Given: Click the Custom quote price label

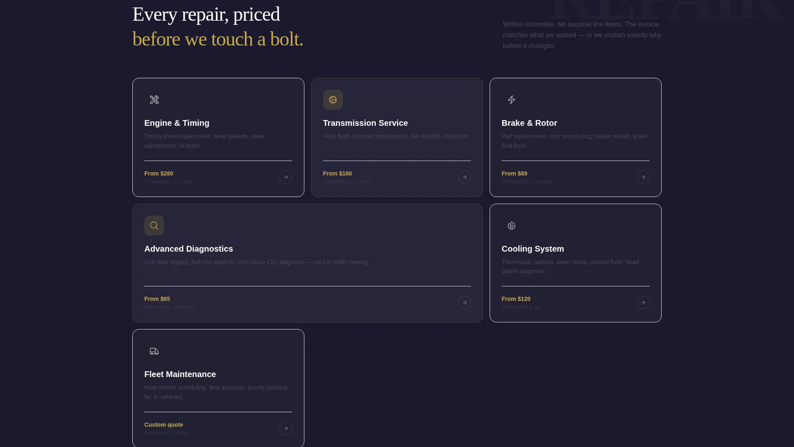Looking at the screenshot, I should click(164, 425).
